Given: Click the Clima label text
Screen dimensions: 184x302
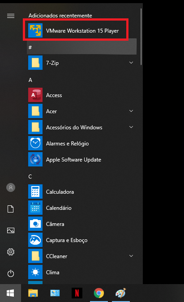Looking at the screenshot, I should click(x=52, y=272).
